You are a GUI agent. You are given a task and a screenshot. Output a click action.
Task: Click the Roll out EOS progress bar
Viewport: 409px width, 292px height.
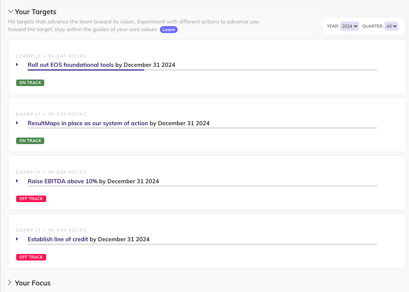coord(203,70)
